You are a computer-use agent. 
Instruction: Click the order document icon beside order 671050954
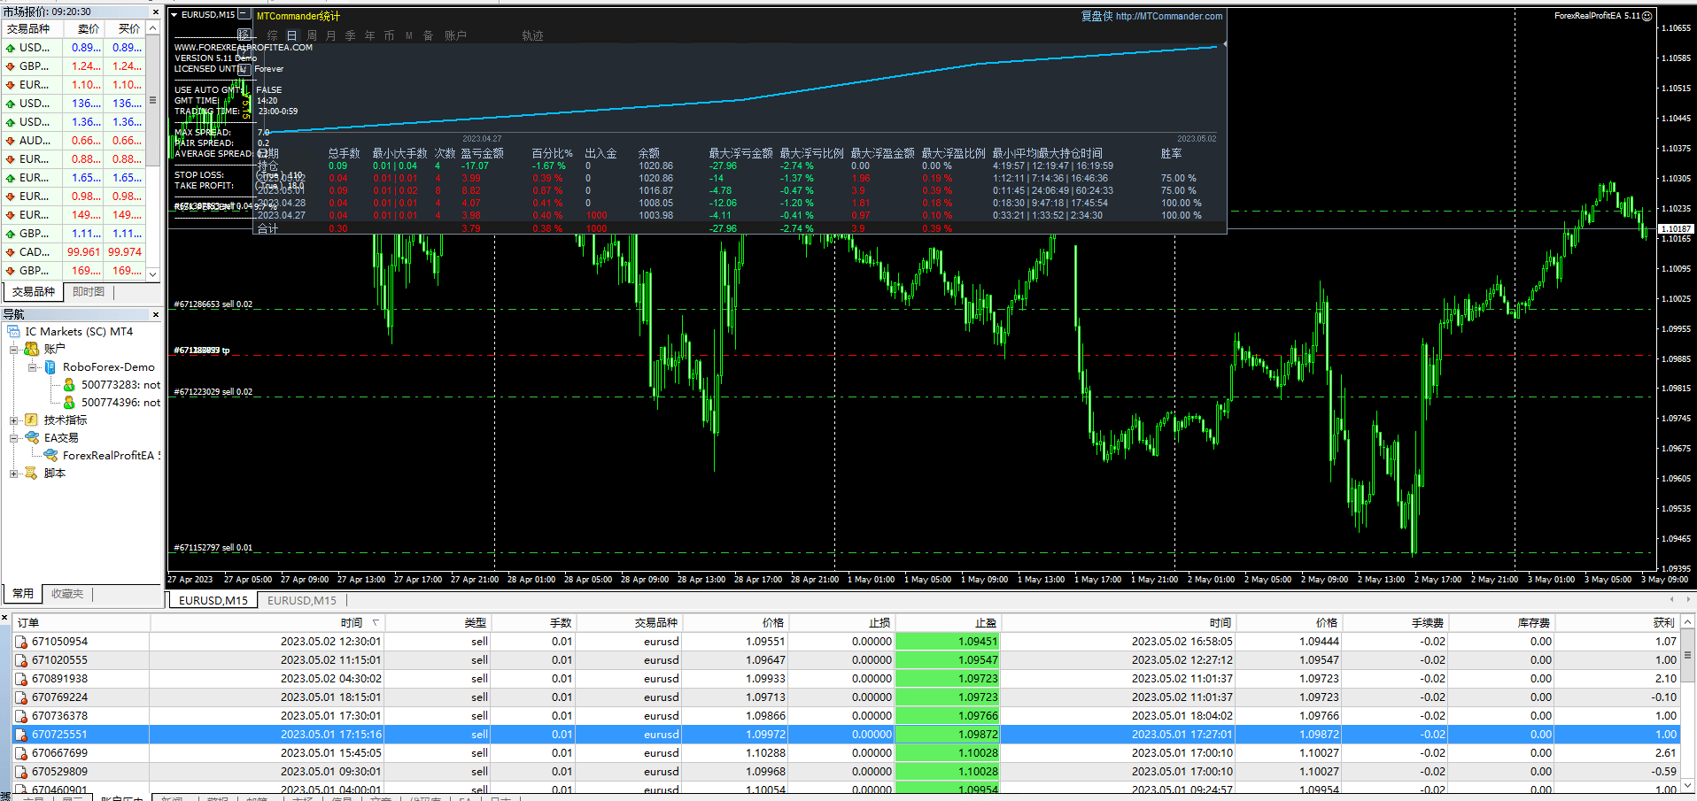[21, 641]
